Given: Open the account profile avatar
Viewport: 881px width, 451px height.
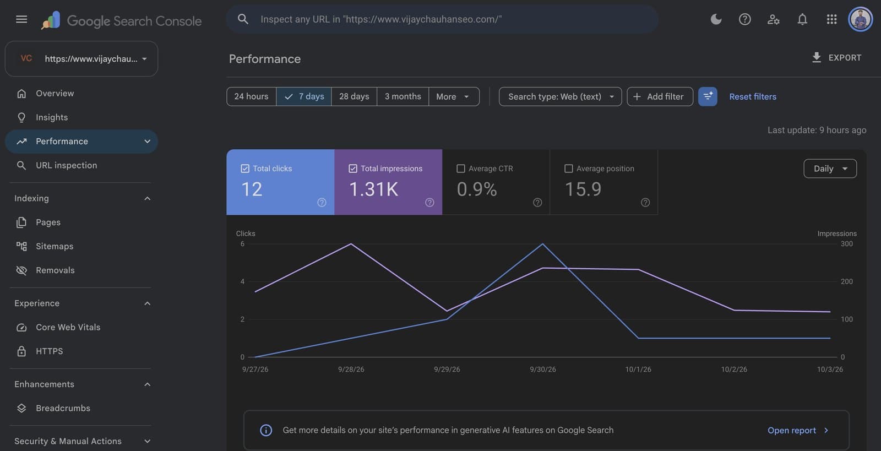Looking at the screenshot, I should 860,19.
